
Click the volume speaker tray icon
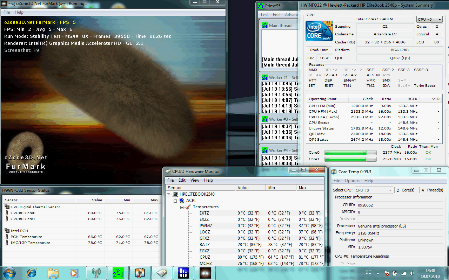411,273
